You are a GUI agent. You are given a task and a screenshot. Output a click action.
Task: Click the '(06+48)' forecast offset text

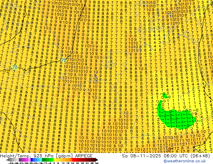200,156
